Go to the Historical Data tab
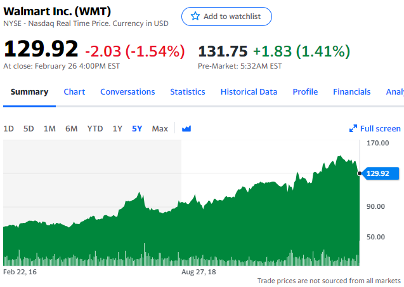 pyautogui.click(x=249, y=92)
